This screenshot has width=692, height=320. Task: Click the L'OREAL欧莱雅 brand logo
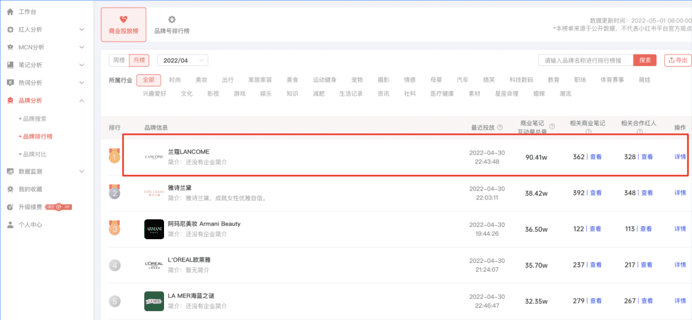click(154, 265)
